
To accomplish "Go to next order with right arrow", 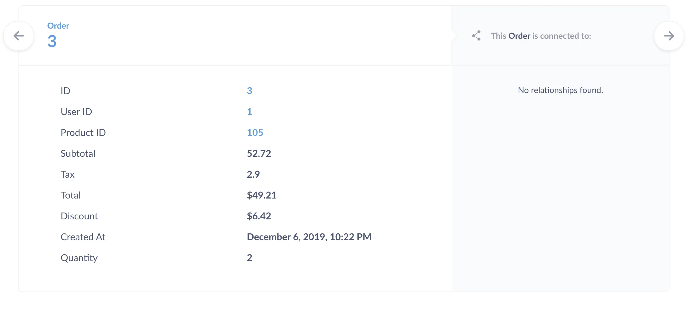I will tap(669, 36).
